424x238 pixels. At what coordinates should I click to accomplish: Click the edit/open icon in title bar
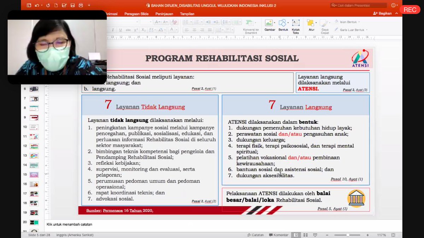64,5
